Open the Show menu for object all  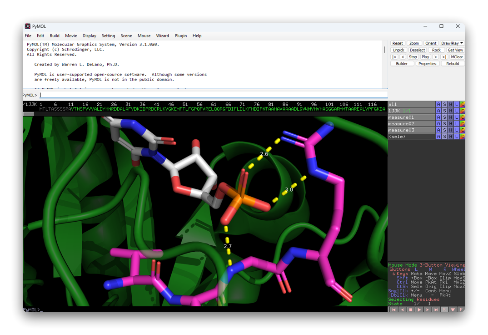(444, 104)
